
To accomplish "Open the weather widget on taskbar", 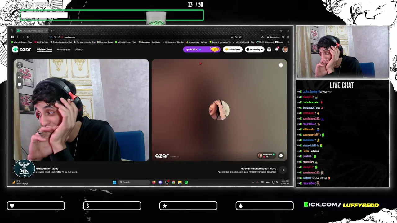I will click(20, 182).
